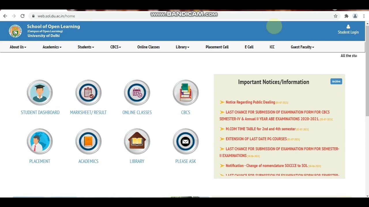The height and width of the screenshot is (207, 369).
Task: Click the ACADEMICS text label under icon
Action: tap(88, 161)
